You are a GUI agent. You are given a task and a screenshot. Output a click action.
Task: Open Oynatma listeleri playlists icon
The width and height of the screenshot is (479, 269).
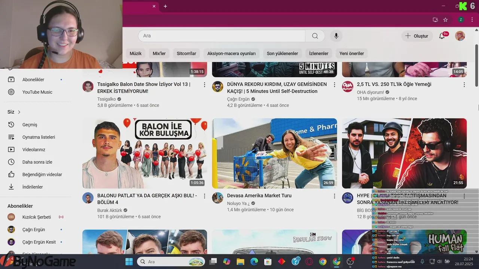[11, 137]
